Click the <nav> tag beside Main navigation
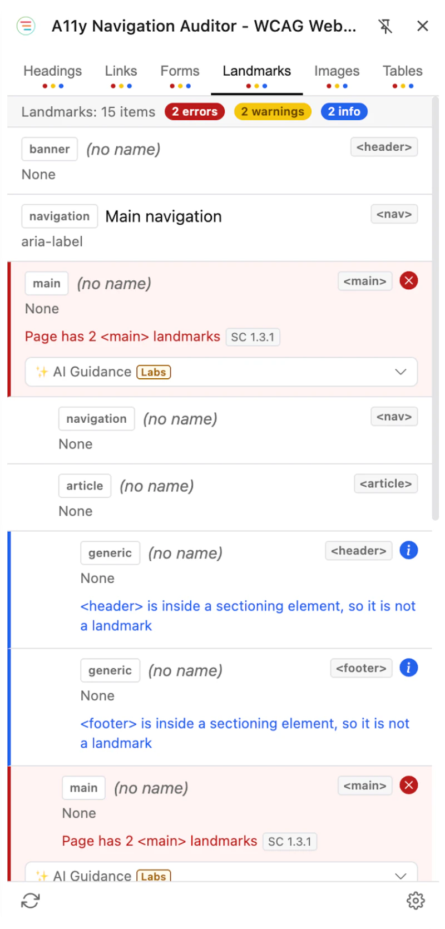The width and height of the screenshot is (445, 929). point(394,214)
